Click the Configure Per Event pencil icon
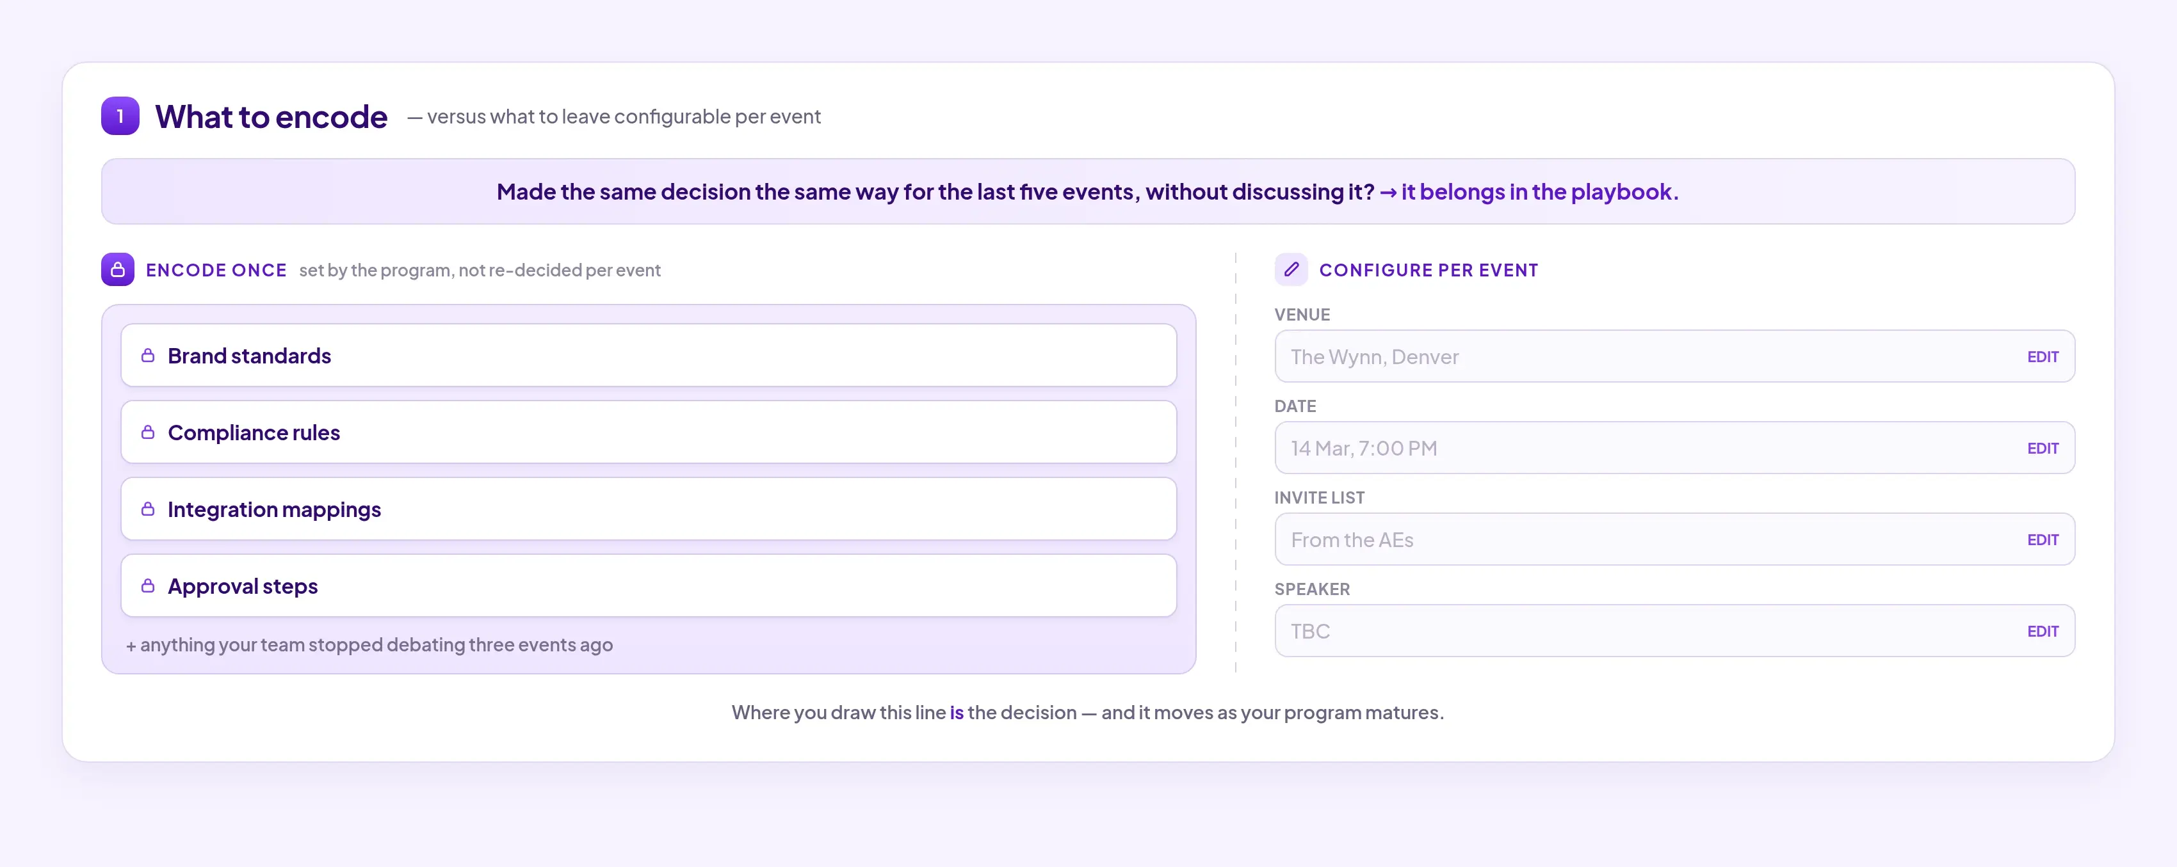Viewport: 2177px width, 867px height. click(1290, 269)
